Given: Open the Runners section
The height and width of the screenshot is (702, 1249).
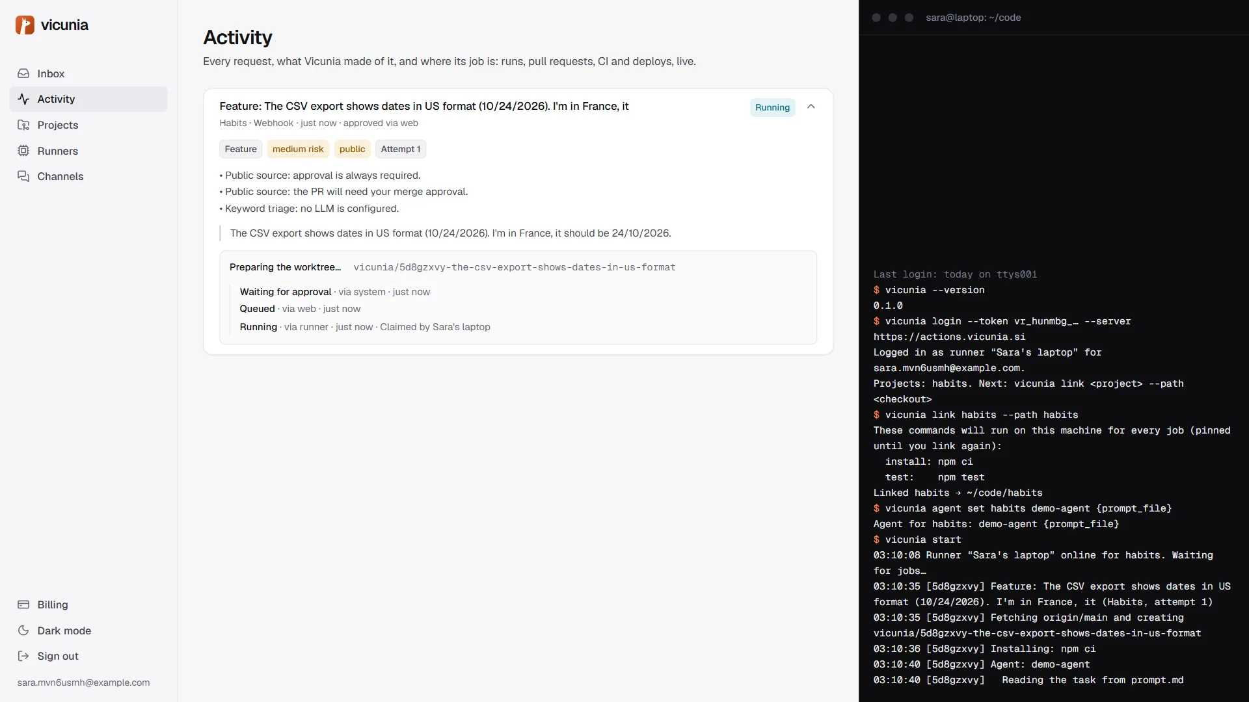Looking at the screenshot, I should click(88, 151).
